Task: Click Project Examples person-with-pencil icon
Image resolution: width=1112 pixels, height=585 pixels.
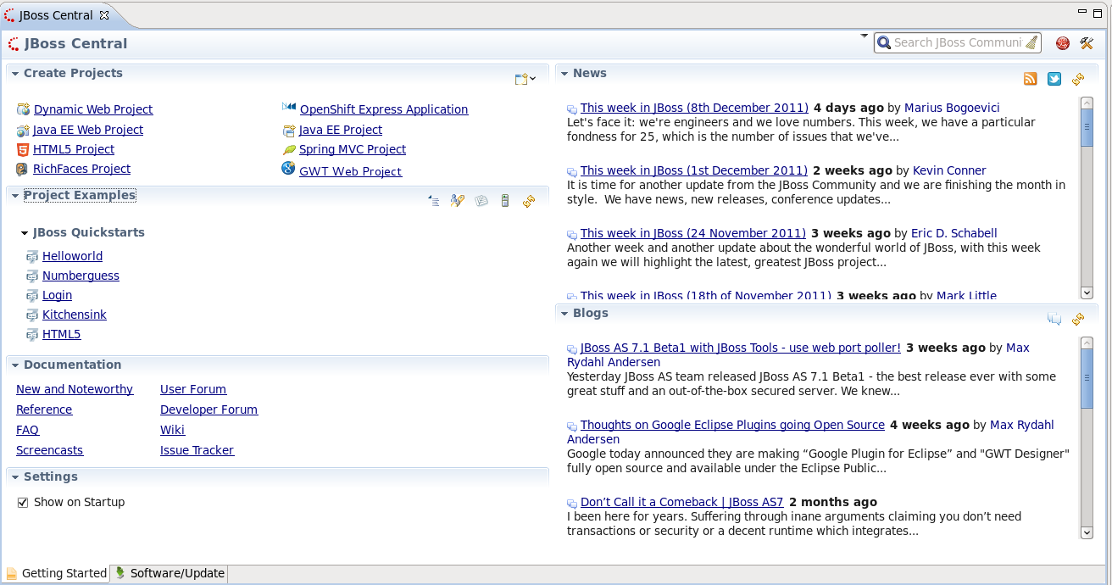Action: 458,201
